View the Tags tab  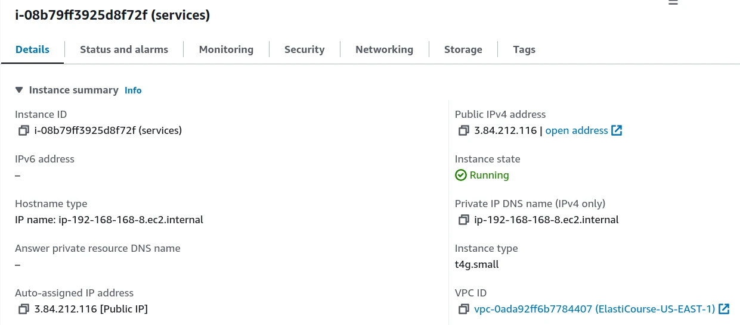tap(524, 49)
